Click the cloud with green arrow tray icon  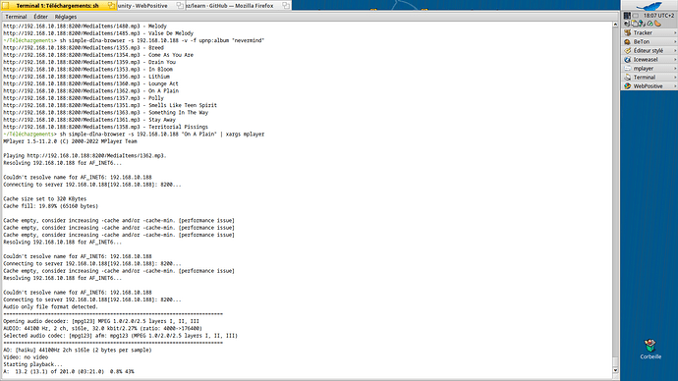coord(650,24)
